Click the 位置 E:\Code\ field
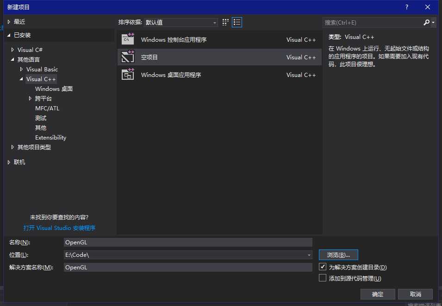Viewport: 442px width, 306px height. [188, 255]
